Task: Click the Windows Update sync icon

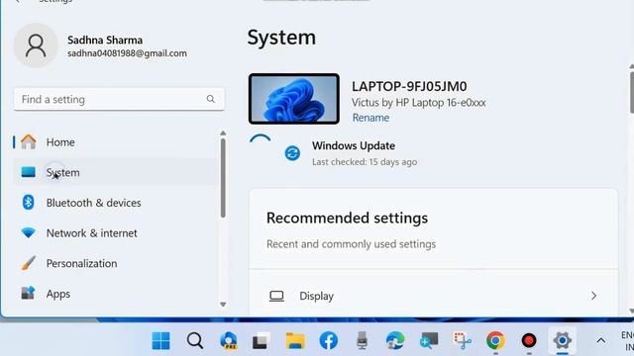Action: pos(292,153)
